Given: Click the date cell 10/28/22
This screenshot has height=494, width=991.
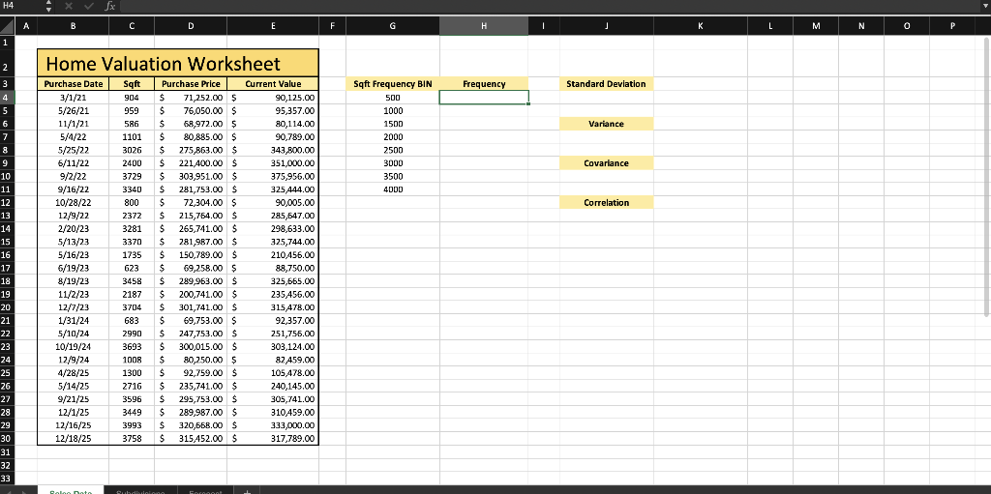Looking at the screenshot, I should coord(74,203).
